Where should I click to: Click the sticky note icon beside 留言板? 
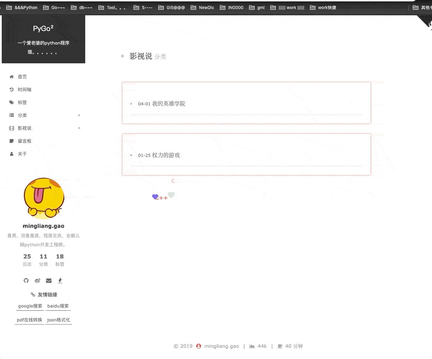click(x=11, y=141)
